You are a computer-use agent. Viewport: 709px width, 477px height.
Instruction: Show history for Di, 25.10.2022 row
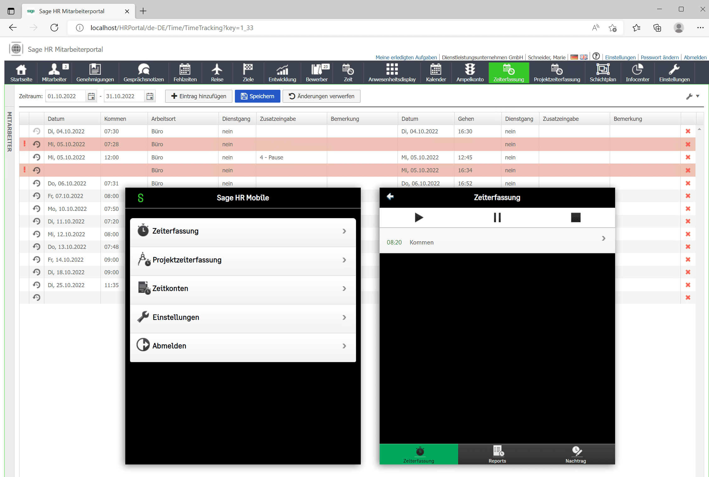[37, 285]
